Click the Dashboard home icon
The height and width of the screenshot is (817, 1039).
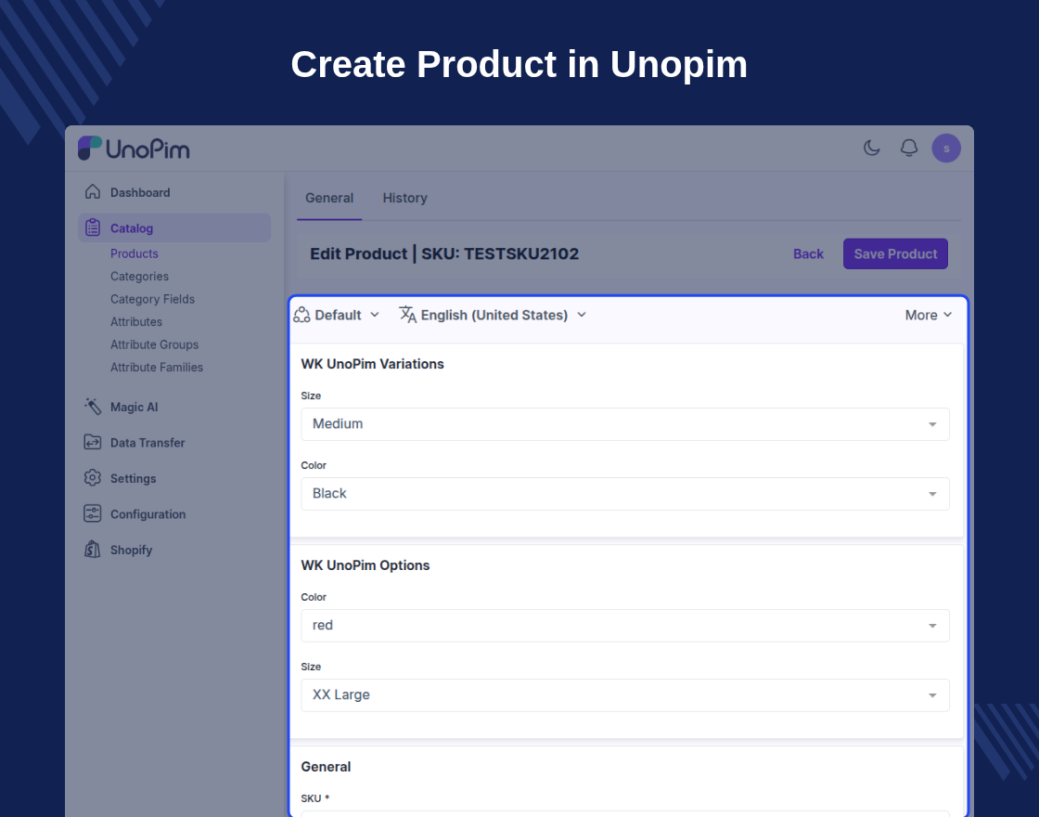93,191
